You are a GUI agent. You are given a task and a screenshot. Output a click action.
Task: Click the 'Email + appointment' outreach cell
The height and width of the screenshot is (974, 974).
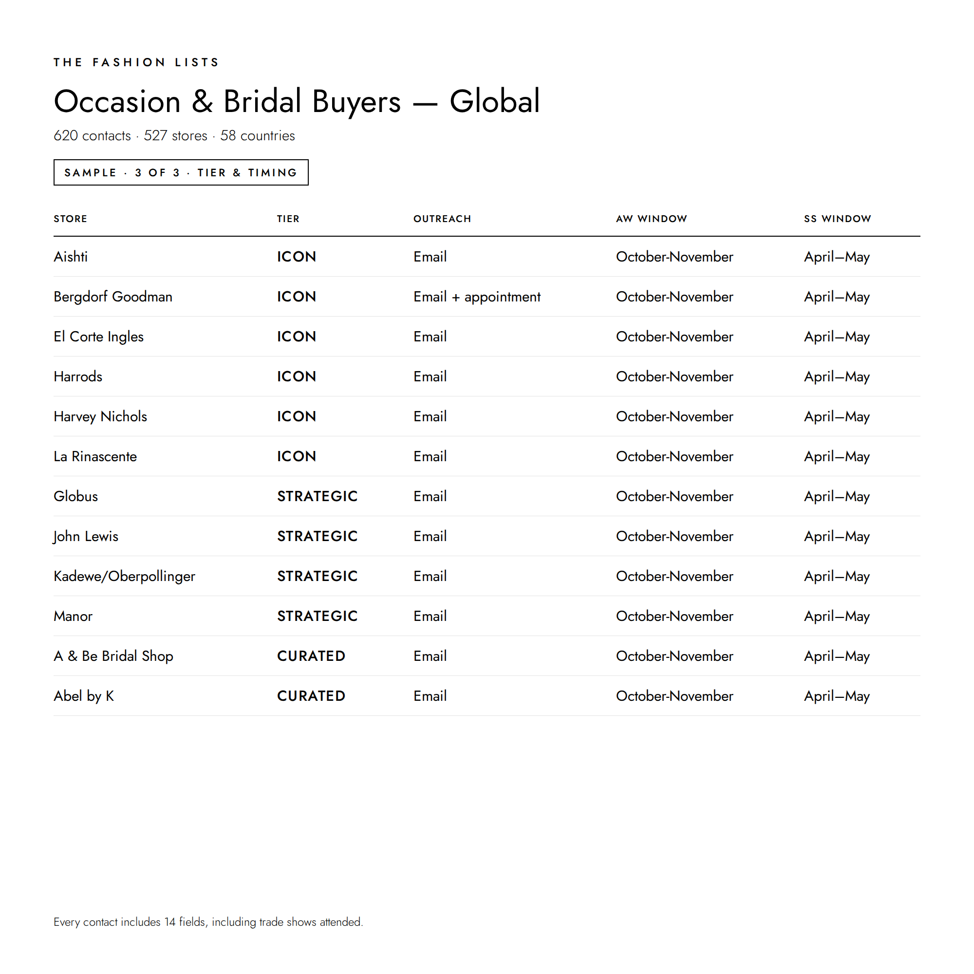click(477, 297)
